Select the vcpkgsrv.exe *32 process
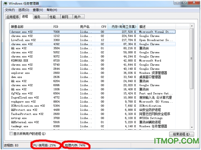Image resolution: width=201 pixels, height=150 pixels. 93,102
